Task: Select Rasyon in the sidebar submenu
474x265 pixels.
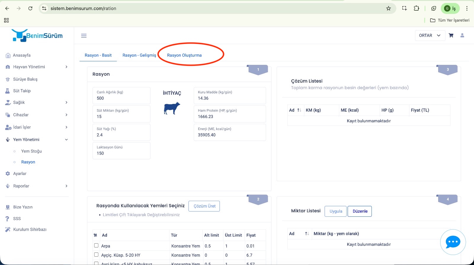Action: pyautogui.click(x=28, y=162)
